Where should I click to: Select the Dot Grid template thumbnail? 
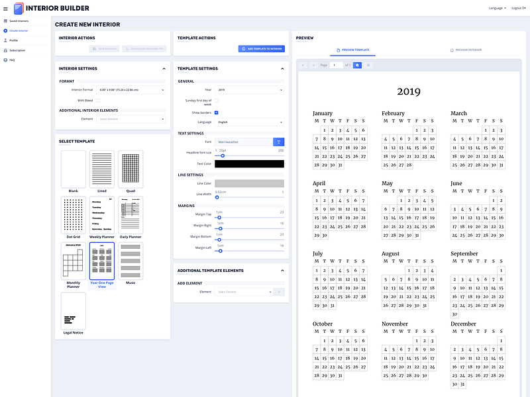(x=74, y=215)
